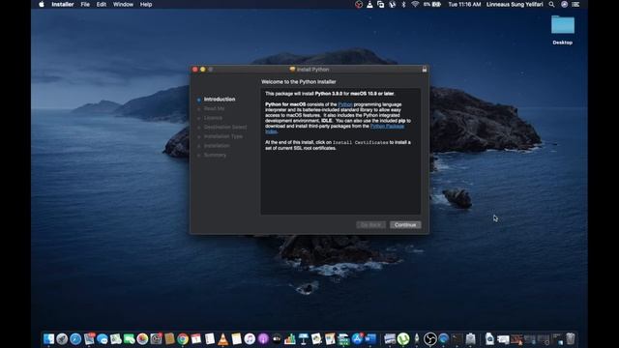Open VLC media player from the dock
This screenshot has height=348, width=619.
coord(223,339)
